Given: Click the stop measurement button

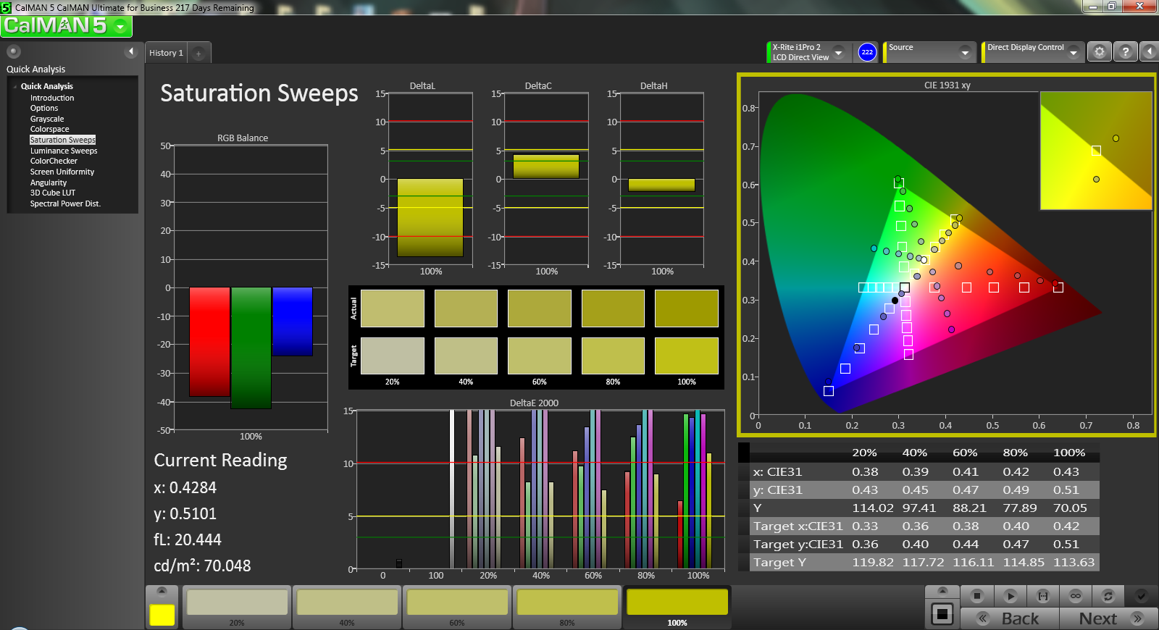Looking at the screenshot, I should click(x=976, y=596).
